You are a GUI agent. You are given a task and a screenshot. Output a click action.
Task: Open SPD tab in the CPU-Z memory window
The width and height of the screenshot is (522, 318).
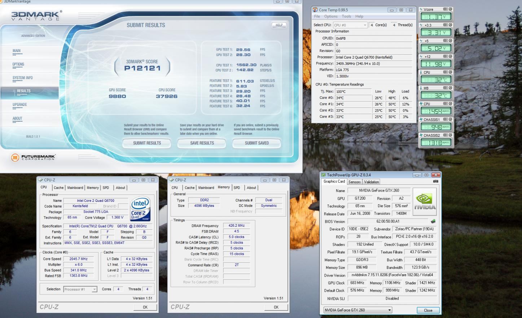click(237, 188)
